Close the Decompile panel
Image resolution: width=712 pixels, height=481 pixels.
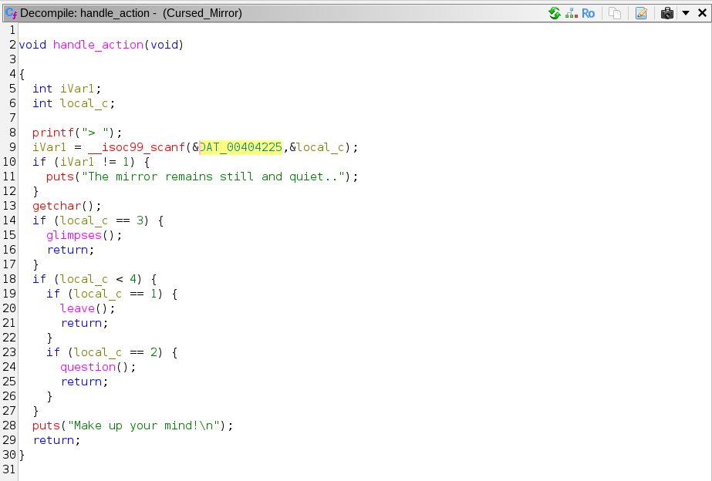702,13
